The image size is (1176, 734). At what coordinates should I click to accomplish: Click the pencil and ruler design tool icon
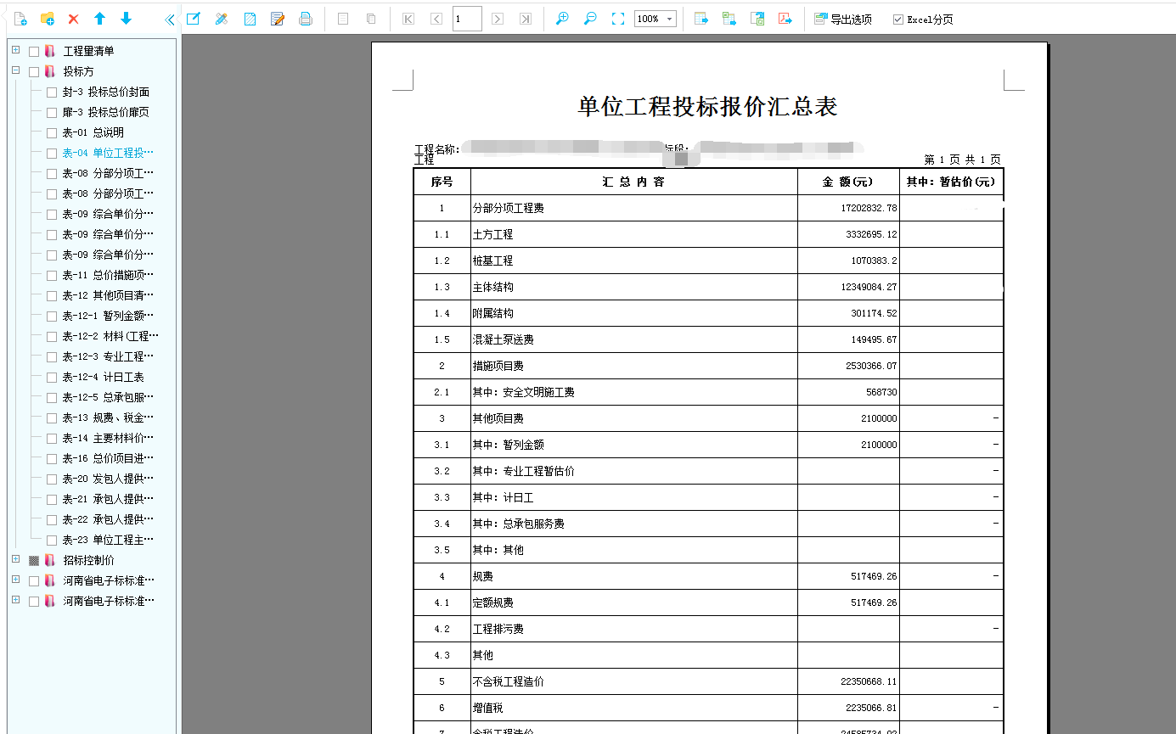pos(222,19)
